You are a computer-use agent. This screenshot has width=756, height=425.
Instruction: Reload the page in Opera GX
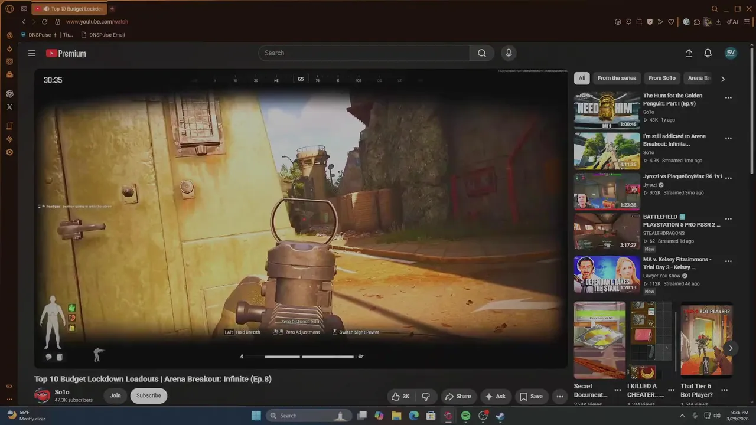point(44,22)
